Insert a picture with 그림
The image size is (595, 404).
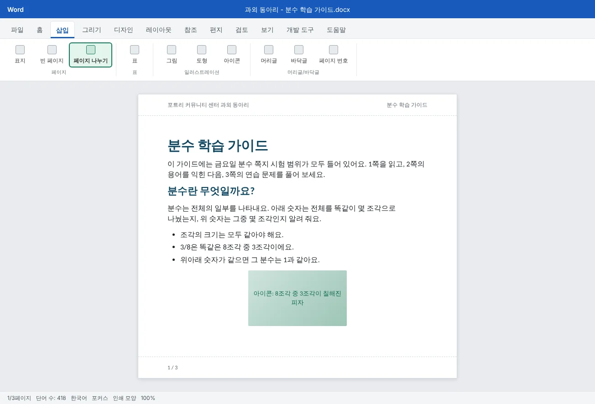pyautogui.click(x=172, y=55)
